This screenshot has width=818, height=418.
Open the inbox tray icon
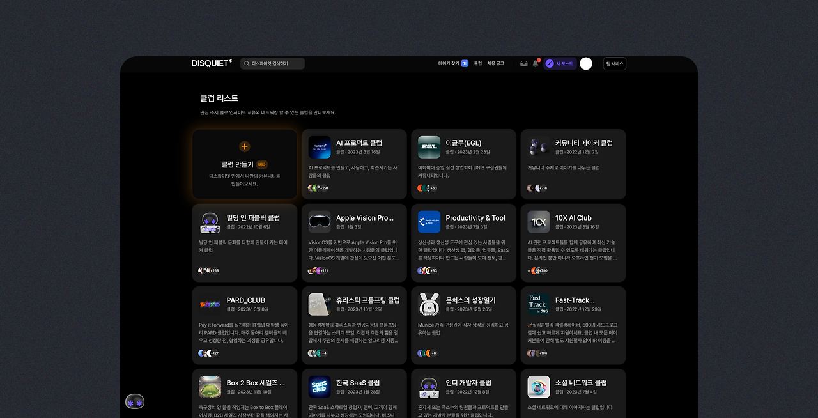(x=524, y=63)
